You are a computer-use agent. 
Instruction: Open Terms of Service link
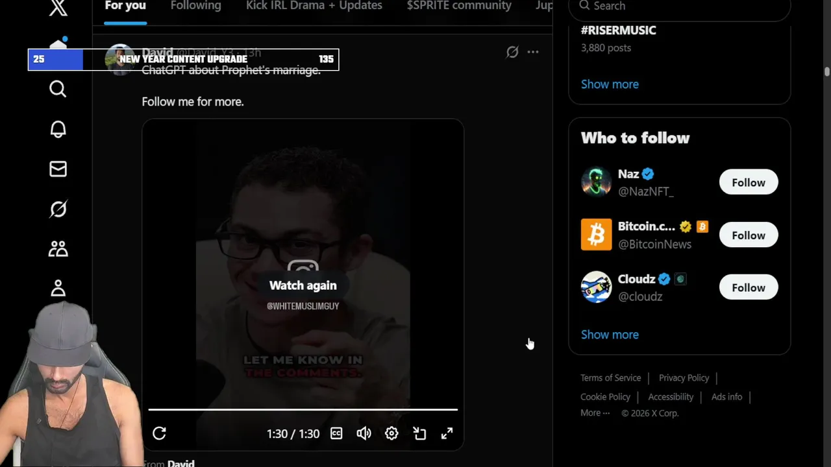tap(610, 378)
